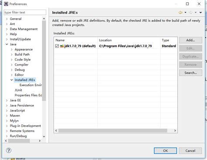Expand the Maven preferences node
207x160 pixels.
click(x=7, y=116)
